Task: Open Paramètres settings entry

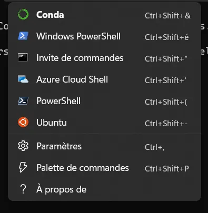Action: pyautogui.click(x=105, y=146)
